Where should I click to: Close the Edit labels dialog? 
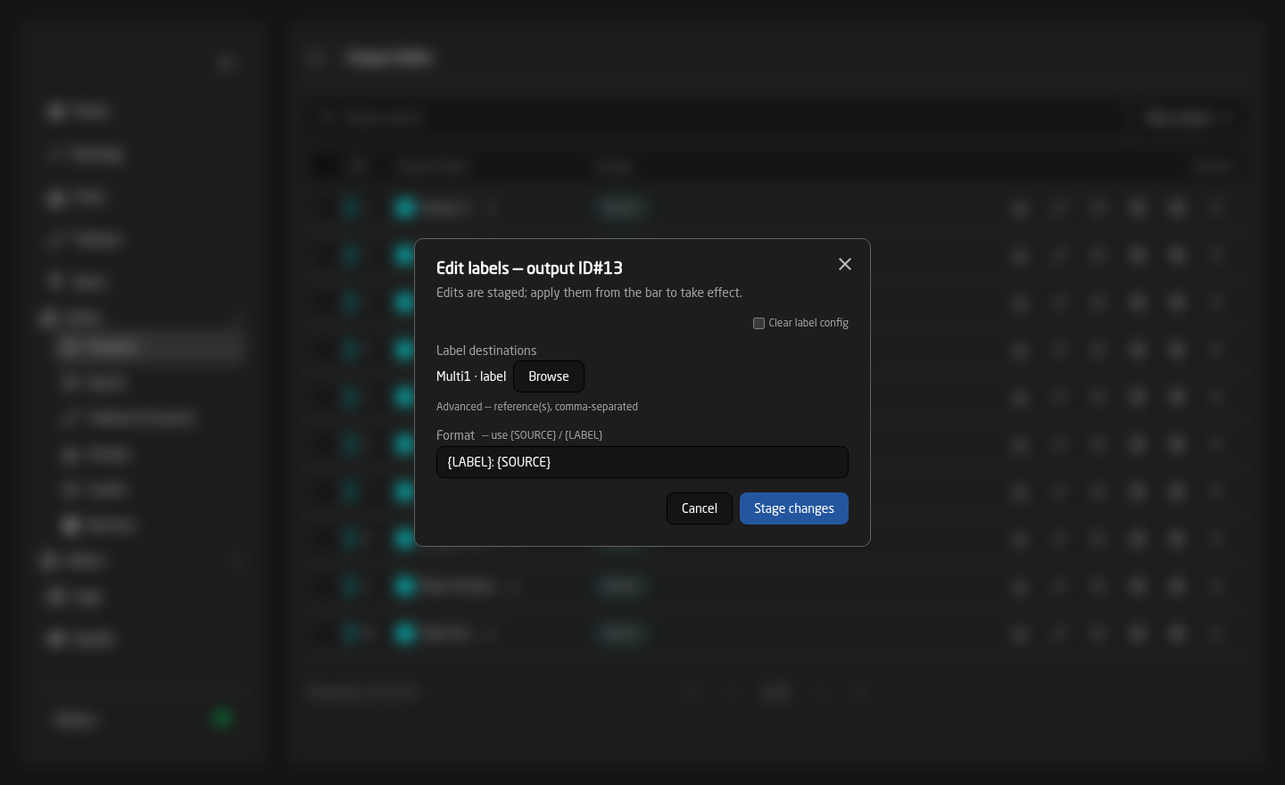pos(845,264)
